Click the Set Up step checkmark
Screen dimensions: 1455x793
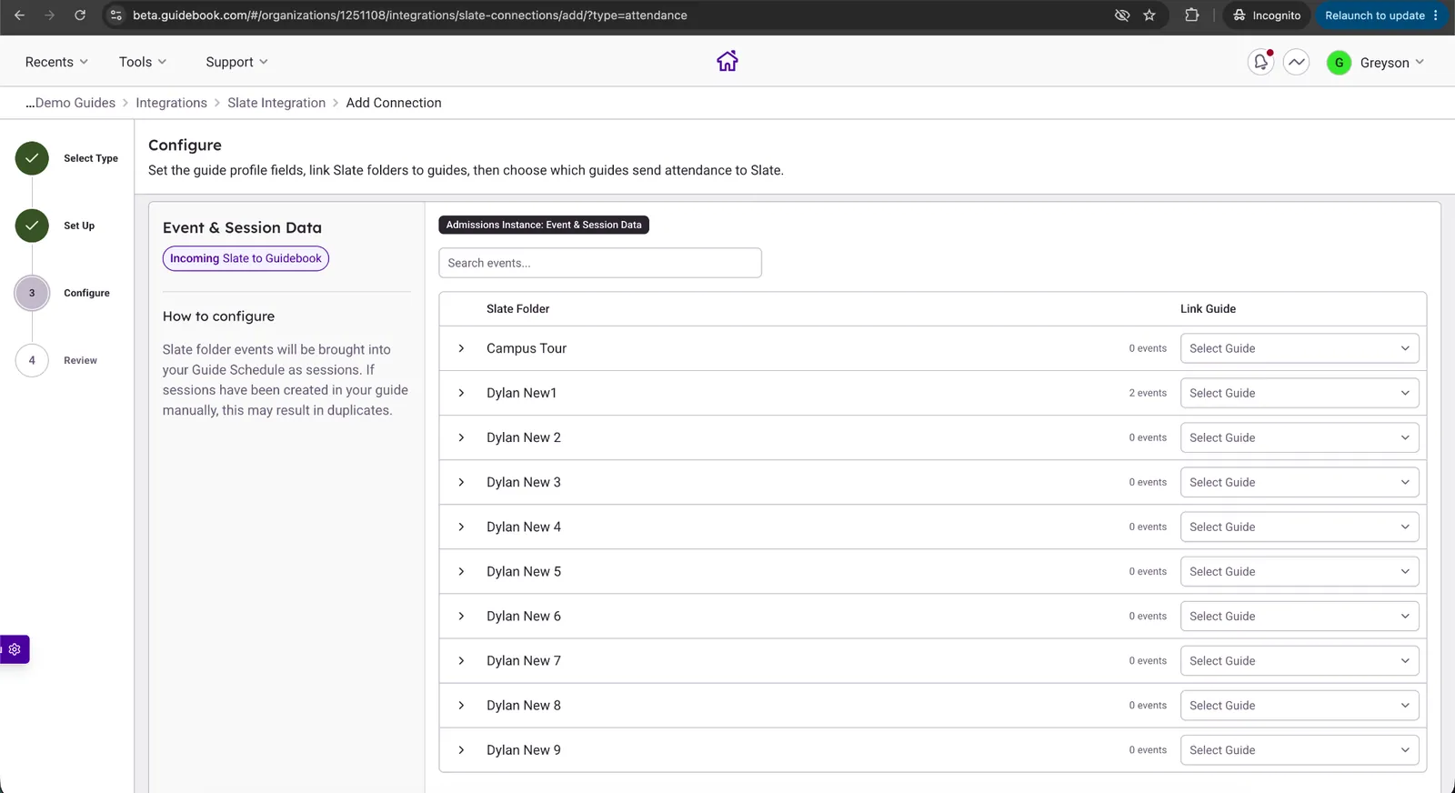[32, 226]
